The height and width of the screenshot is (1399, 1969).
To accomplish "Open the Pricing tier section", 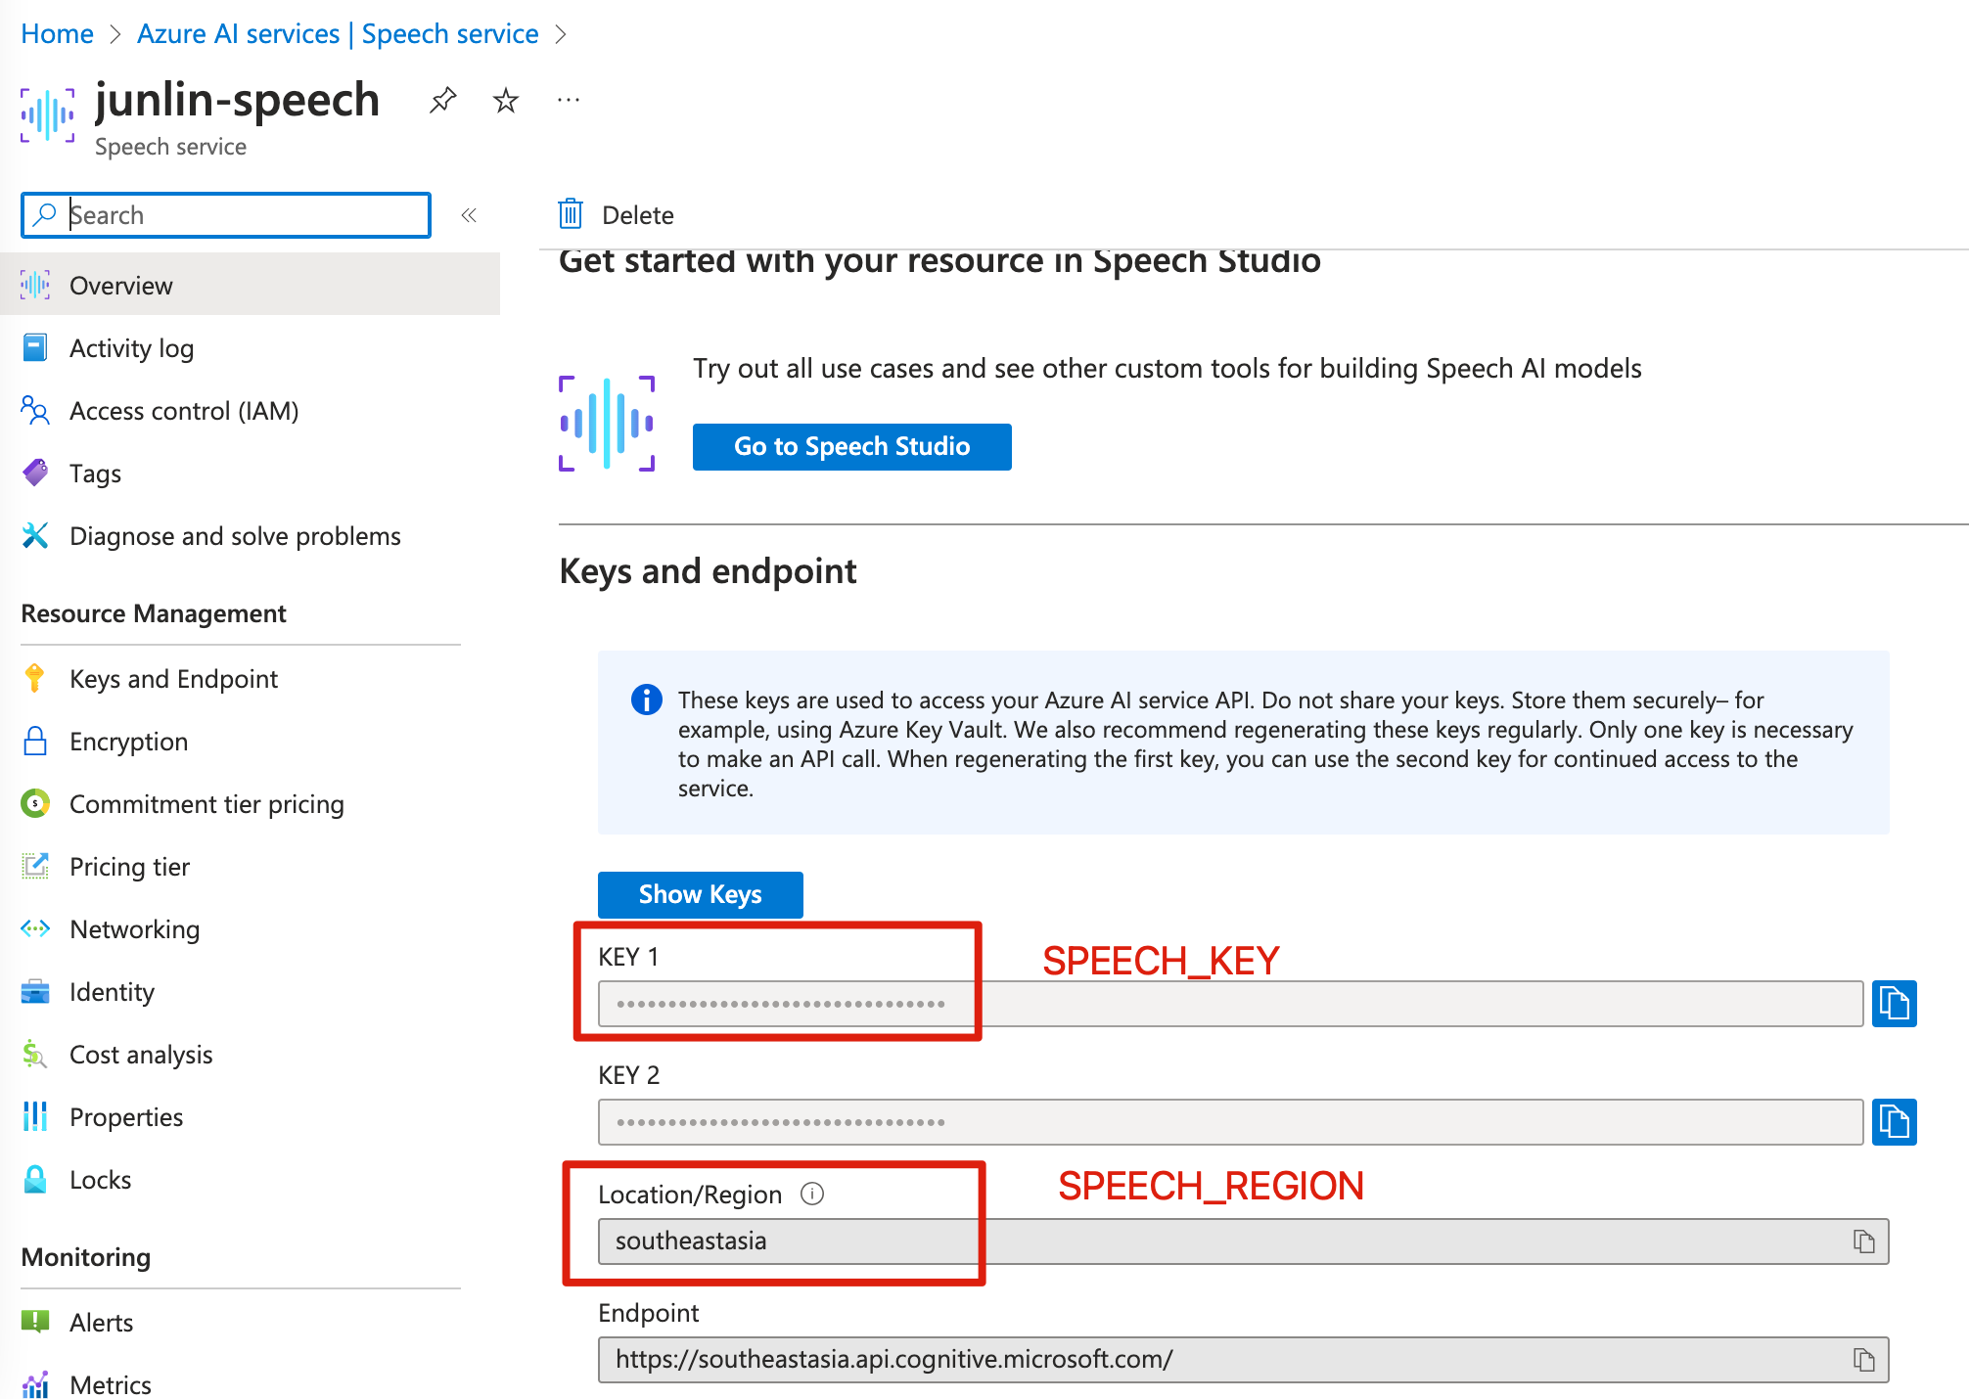I will coord(129,867).
